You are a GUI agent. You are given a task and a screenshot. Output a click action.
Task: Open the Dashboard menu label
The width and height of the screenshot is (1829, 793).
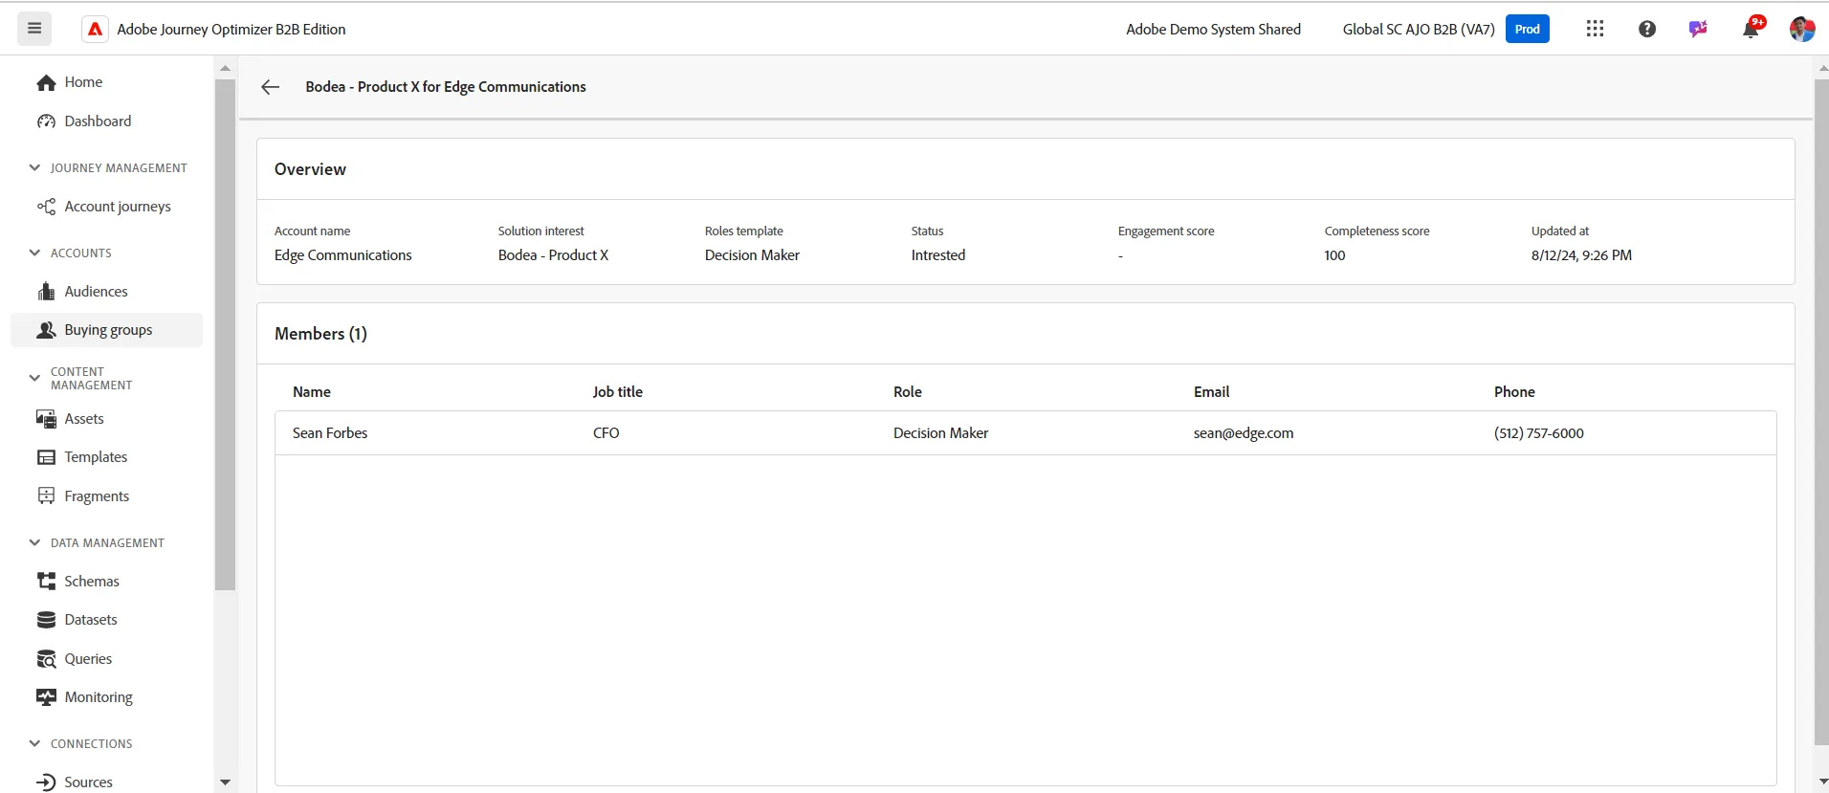click(98, 121)
